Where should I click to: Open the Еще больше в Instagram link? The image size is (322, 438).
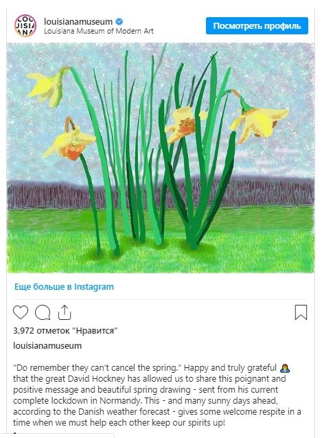coord(64,286)
